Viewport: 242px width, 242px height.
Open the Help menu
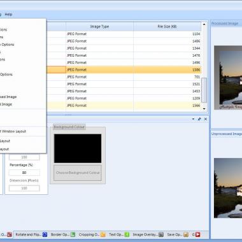click(8, 15)
